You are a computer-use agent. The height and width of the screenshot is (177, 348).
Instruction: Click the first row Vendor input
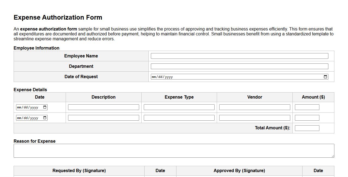254,107
